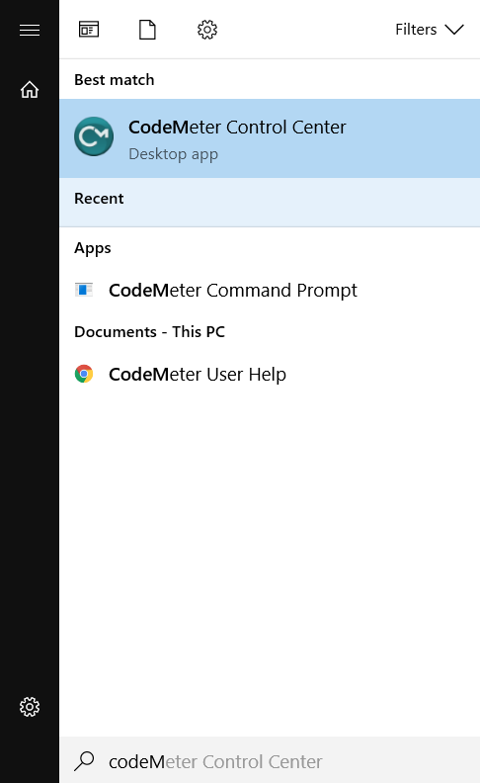Click the Chrome icon beside CodeMeter User Help
480x783 pixels.
pos(84,374)
